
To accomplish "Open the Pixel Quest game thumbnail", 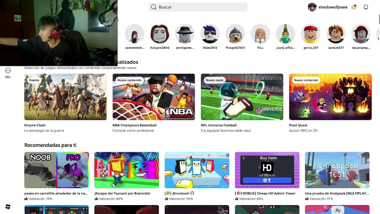I will point(330,97).
